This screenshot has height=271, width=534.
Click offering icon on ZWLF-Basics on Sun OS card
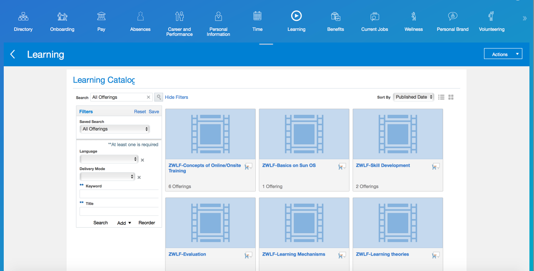click(x=342, y=166)
